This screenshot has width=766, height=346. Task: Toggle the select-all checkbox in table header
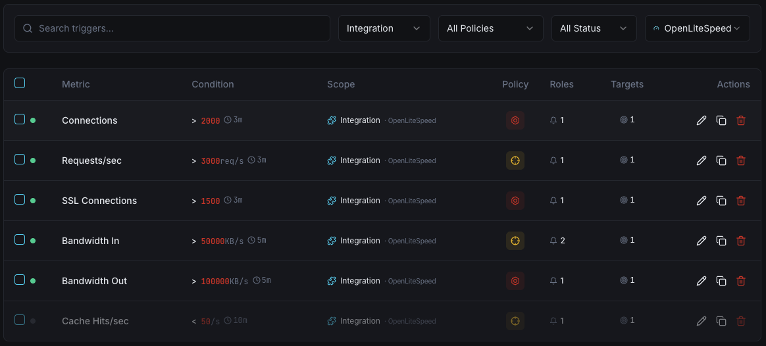[x=20, y=83]
